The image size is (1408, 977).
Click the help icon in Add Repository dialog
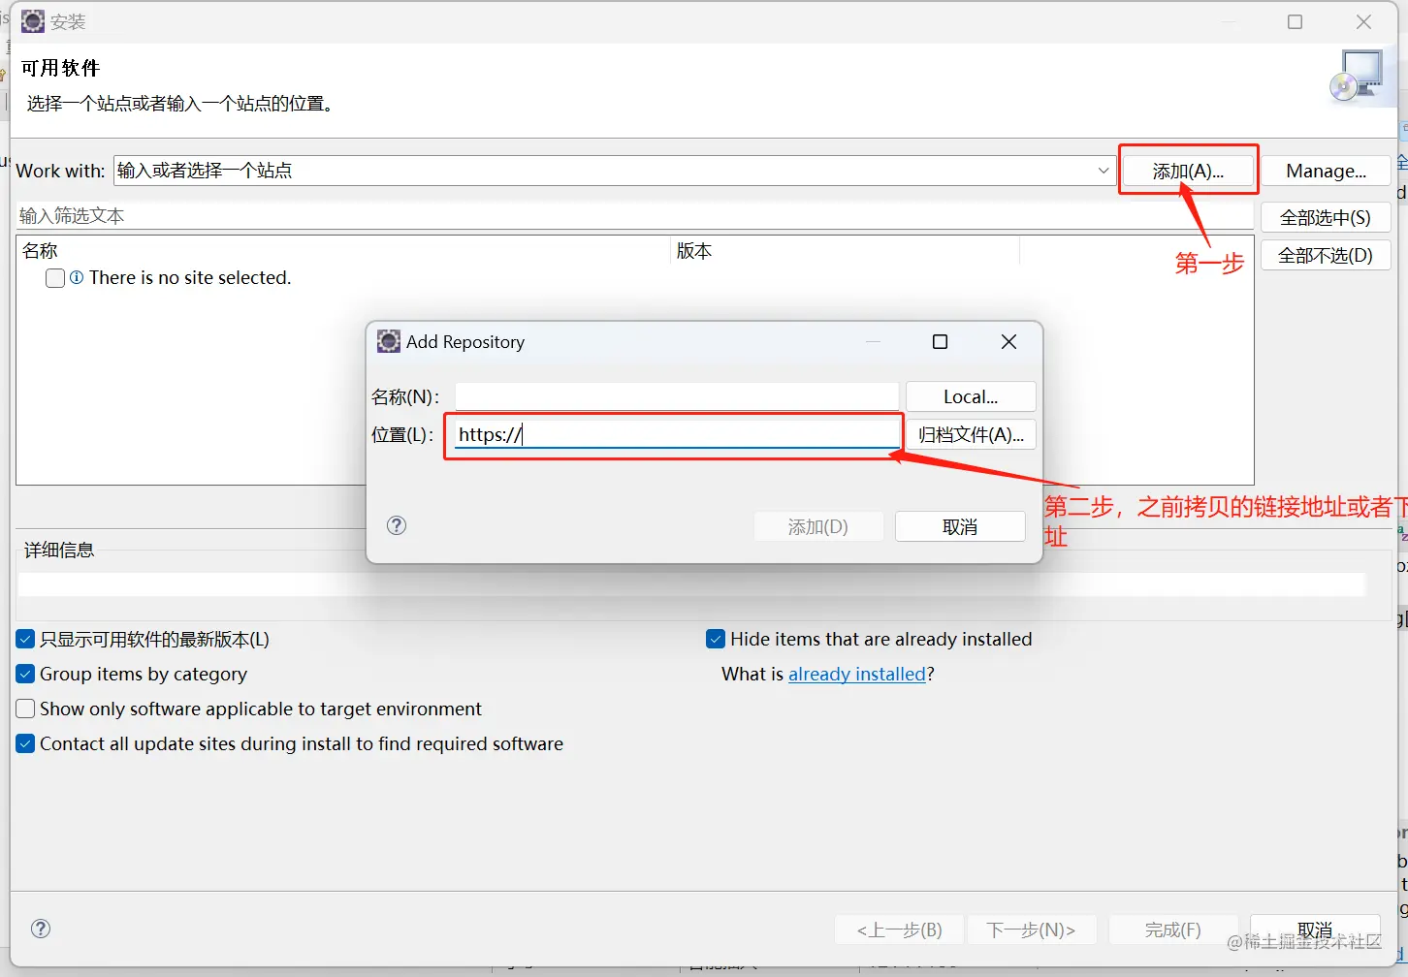397,525
